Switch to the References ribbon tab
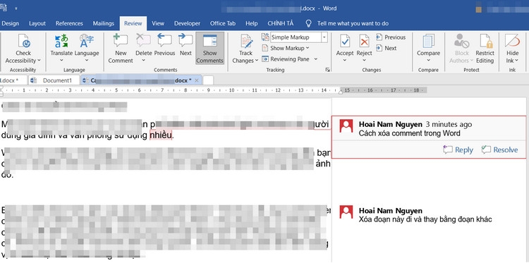 (x=69, y=23)
